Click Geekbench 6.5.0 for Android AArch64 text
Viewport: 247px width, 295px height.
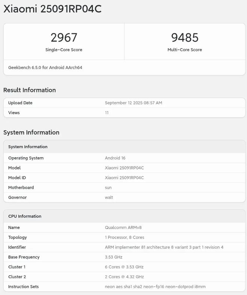click(45, 68)
